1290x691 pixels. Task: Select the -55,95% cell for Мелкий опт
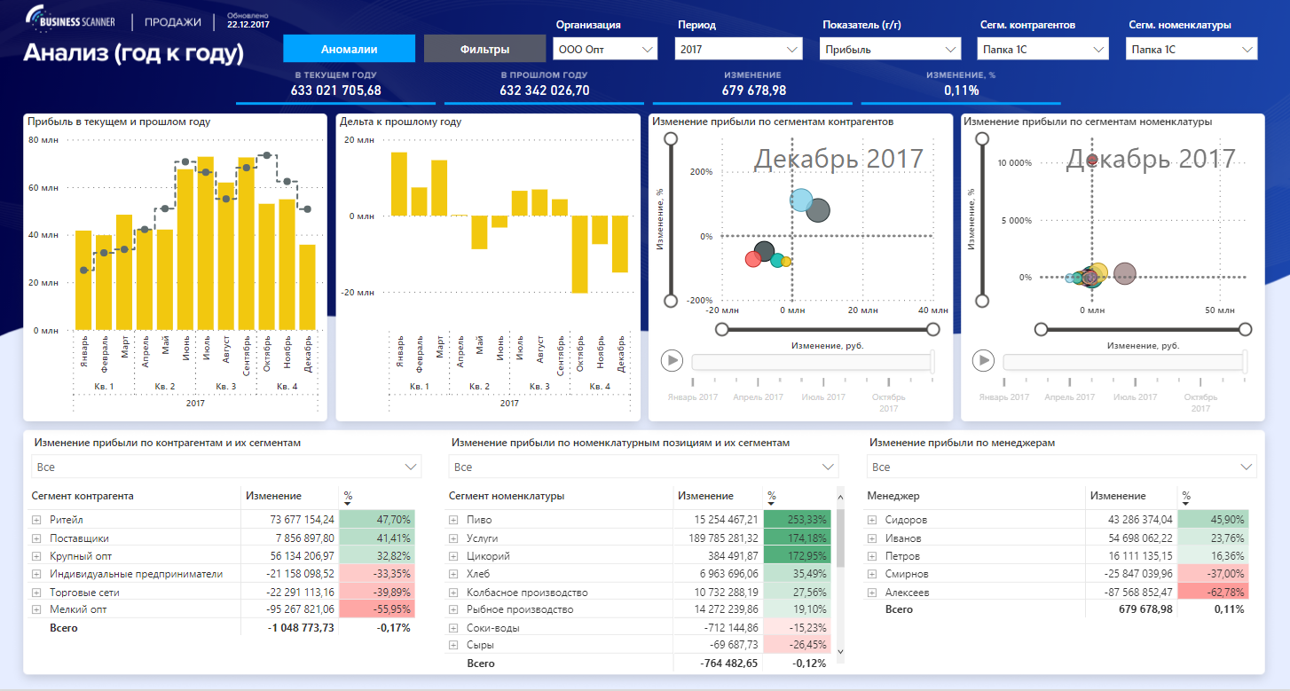378,609
